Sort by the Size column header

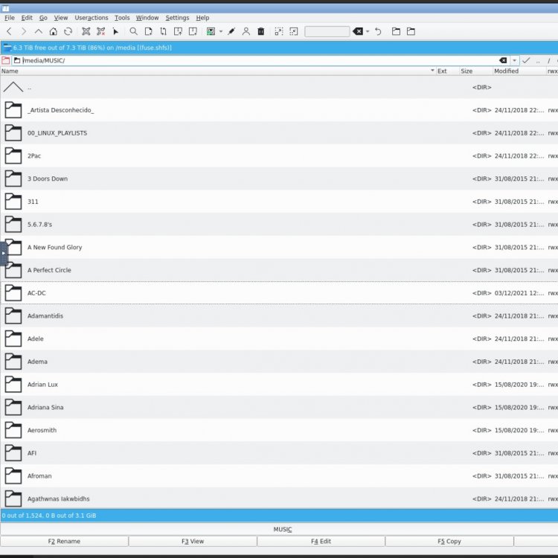point(476,71)
